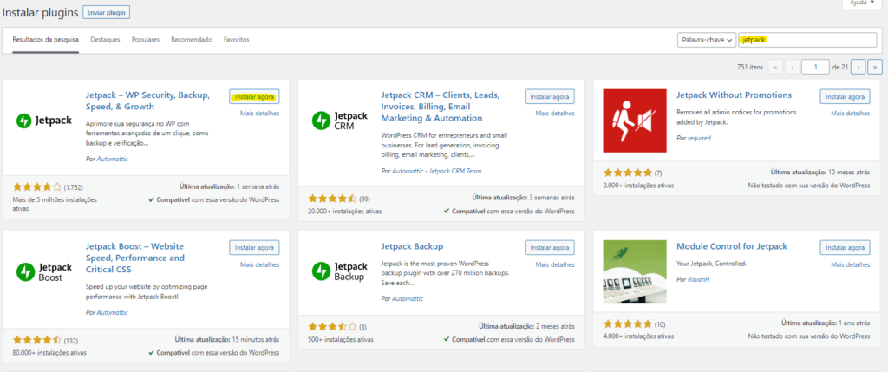Switch to the Destaques tab
The image size is (888, 372).
105,40
